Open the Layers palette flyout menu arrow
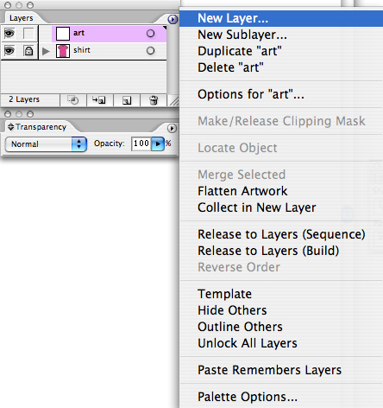The image size is (383, 408). [x=173, y=19]
